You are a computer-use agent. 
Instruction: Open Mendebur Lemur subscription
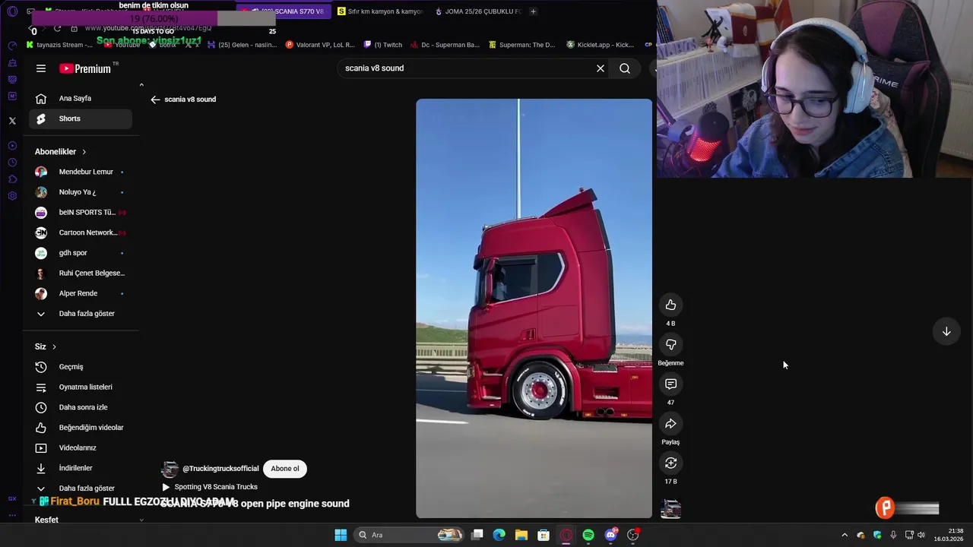[x=81, y=172]
